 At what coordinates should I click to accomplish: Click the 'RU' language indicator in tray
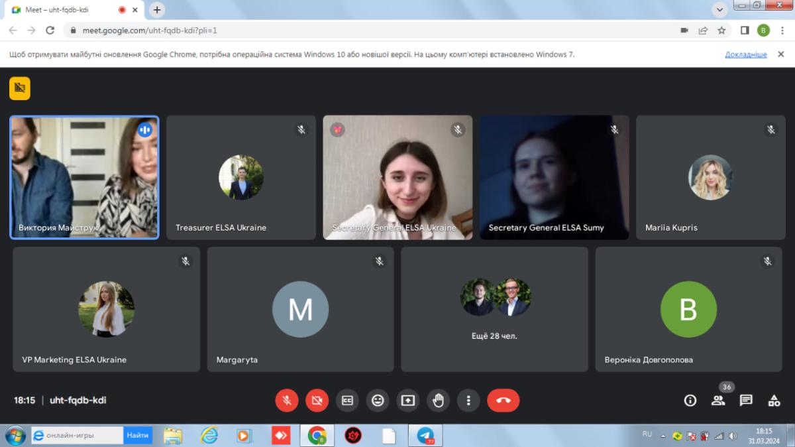(x=647, y=434)
